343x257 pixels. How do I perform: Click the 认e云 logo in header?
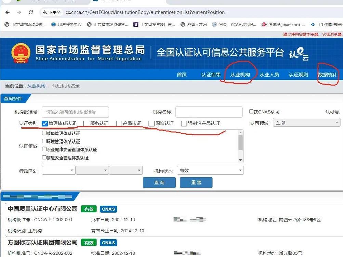299,54
